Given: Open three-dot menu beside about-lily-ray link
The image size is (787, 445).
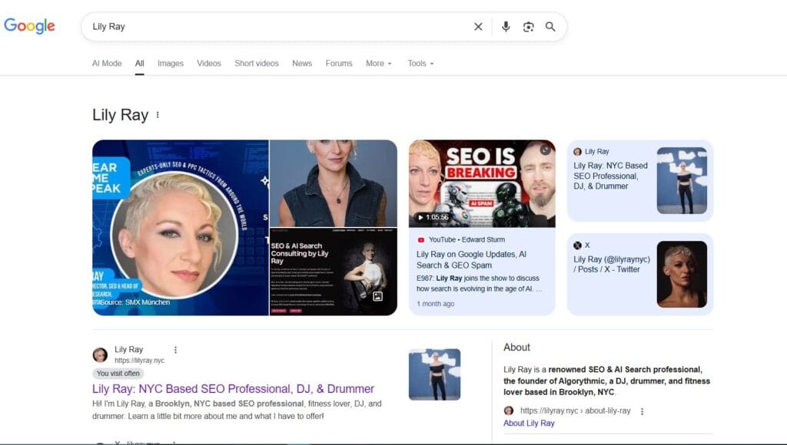Looking at the screenshot, I should pos(642,411).
